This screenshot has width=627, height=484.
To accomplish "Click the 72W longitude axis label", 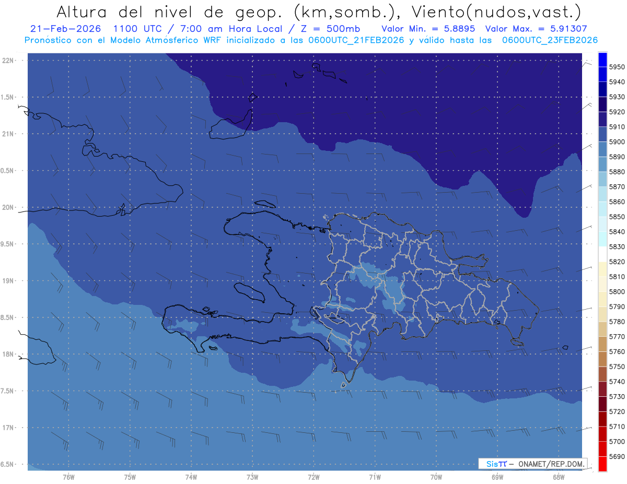I will (313, 477).
